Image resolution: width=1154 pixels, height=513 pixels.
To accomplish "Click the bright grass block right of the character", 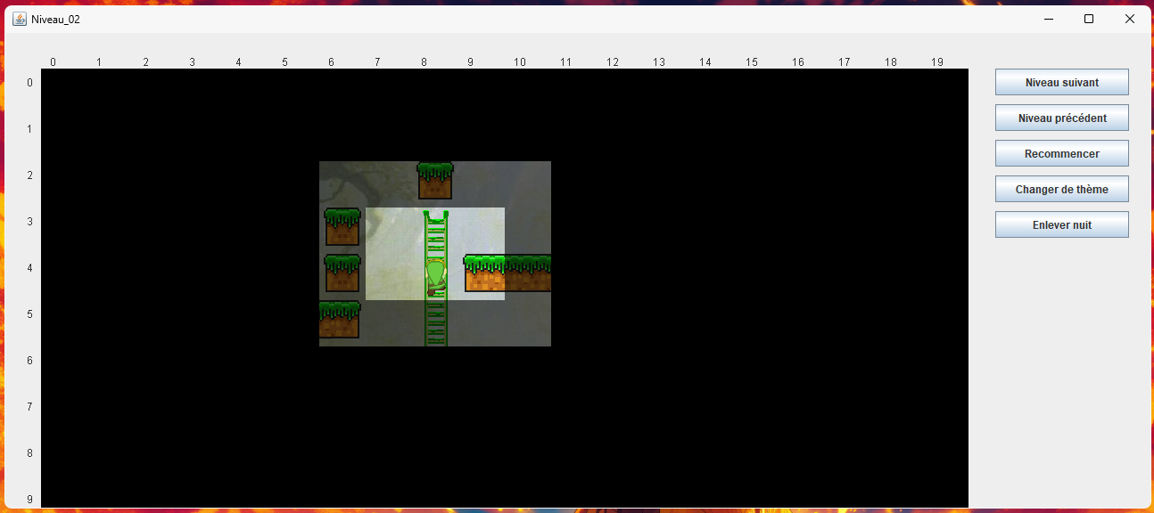I will click(x=484, y=273).
